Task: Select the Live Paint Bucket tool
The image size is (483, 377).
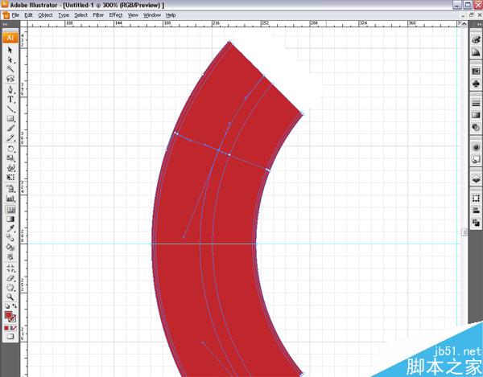Action: (x=10, y=248)
